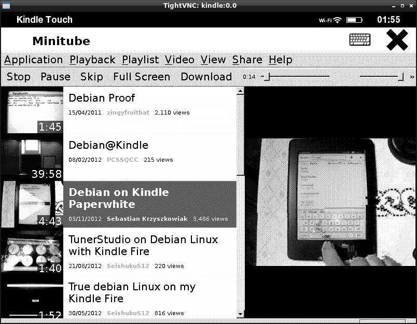Select True debian Linux thumbnail
This screenshot has width=417, height=324.
pyautogui.click(x=32, y=297)
